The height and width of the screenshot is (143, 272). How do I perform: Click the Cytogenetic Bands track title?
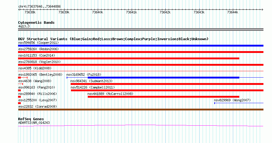pyautogui.click(x=36, y=23)
